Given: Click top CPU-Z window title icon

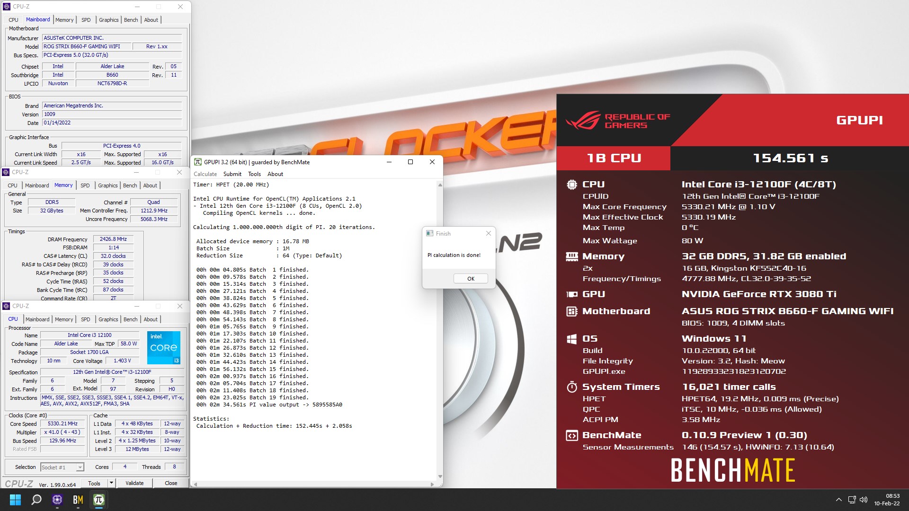Looking at the screenshot, I should click(7, 7).
